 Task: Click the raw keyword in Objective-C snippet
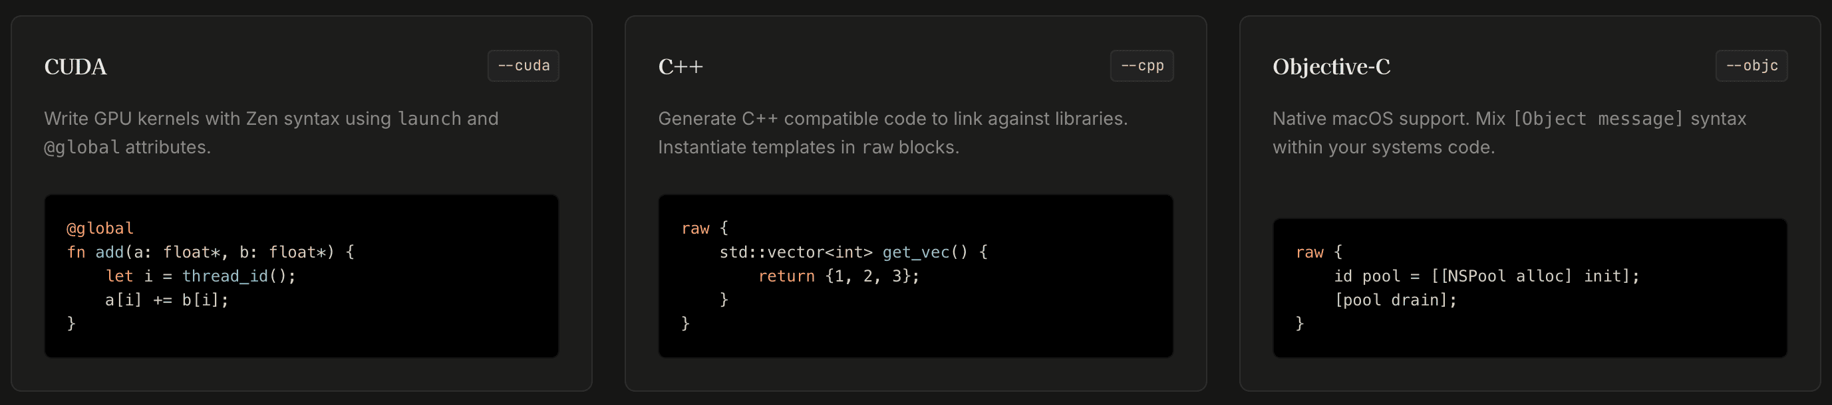(x=1310, y=252)
